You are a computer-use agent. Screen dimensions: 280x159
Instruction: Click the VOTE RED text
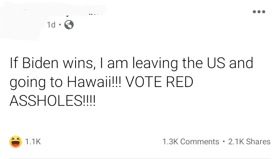point(159,82)
